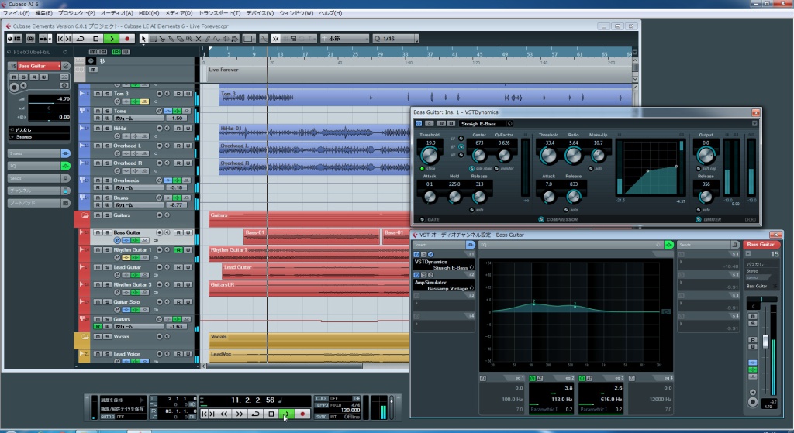794x433 pixels.
Task: Select the Line curve tool
Action: [216, 39]
